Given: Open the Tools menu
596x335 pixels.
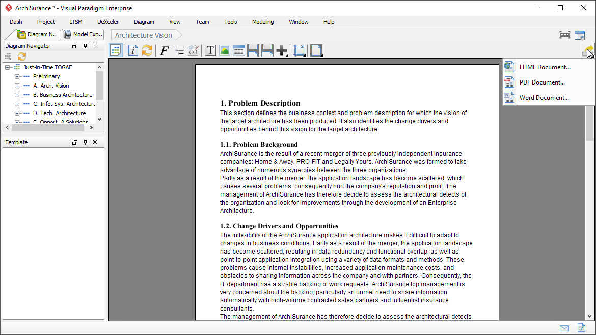Looking at the screenshot, I should [x=230, y=22].
